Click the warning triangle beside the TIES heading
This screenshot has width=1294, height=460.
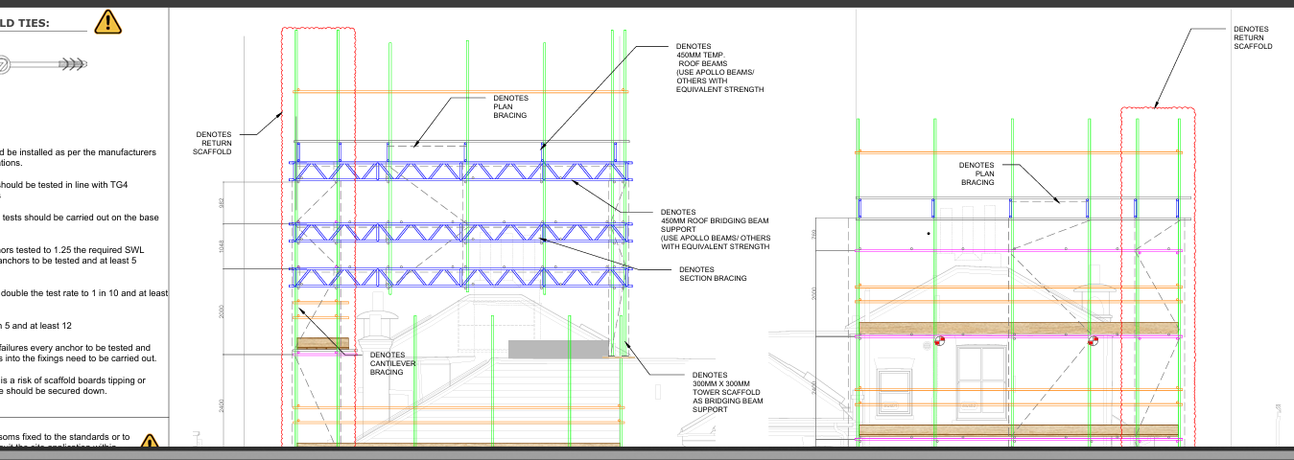tap(108, 21)
